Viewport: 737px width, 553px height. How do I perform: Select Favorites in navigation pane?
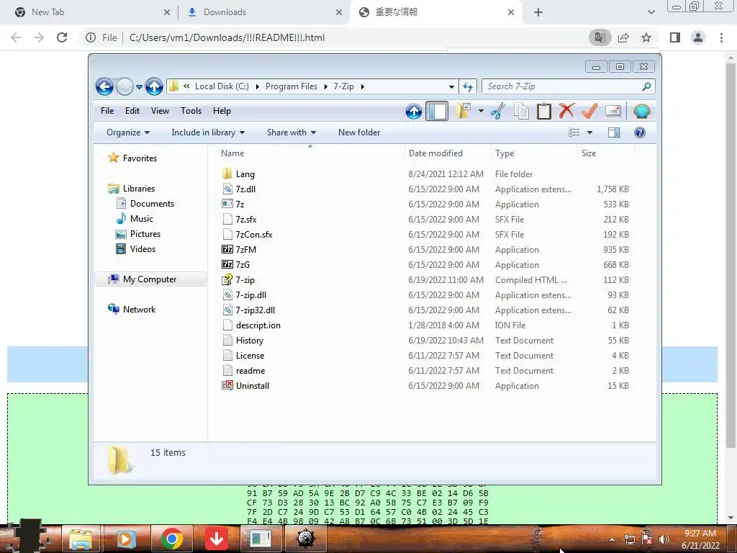(140, 158)
